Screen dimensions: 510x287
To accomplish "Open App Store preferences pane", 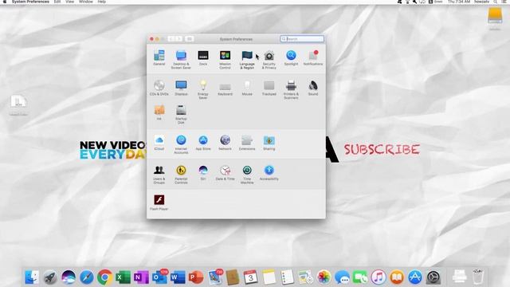I will (x=203, y=143).
